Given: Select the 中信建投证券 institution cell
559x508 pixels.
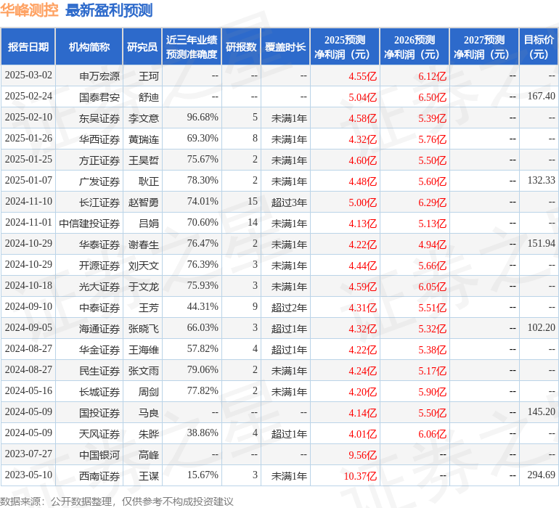Looking at the screenshot, I should tap(89, 223).
